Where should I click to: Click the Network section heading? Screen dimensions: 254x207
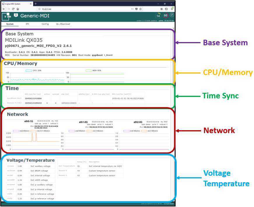tap(17, 114)
